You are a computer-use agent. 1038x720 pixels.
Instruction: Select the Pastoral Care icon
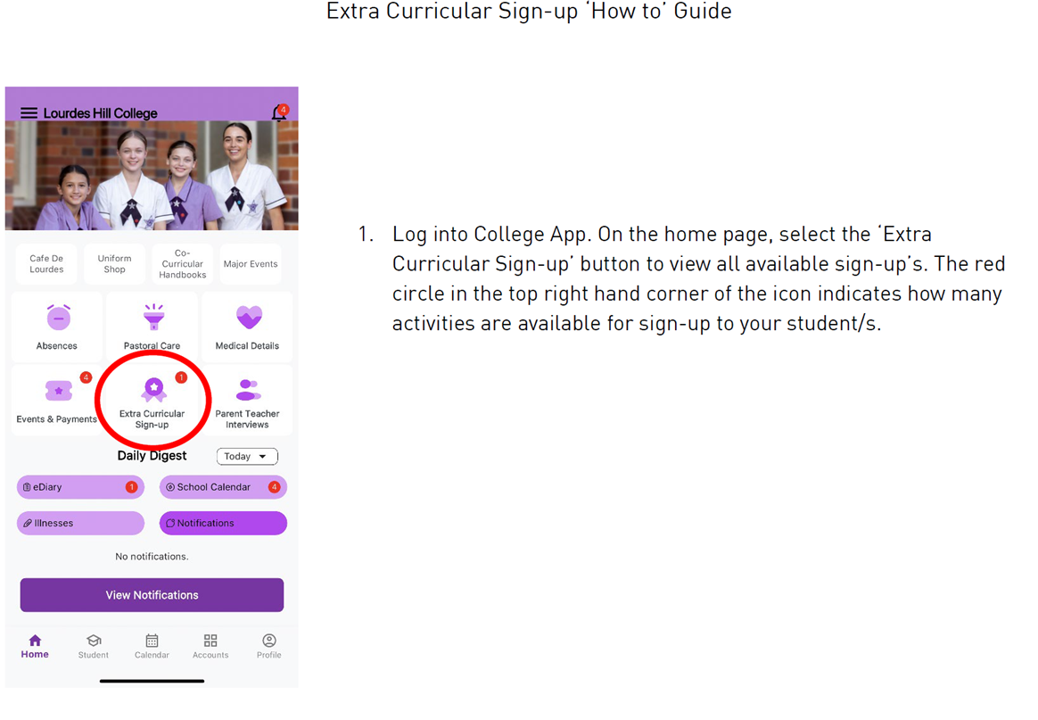coord(153,318)
